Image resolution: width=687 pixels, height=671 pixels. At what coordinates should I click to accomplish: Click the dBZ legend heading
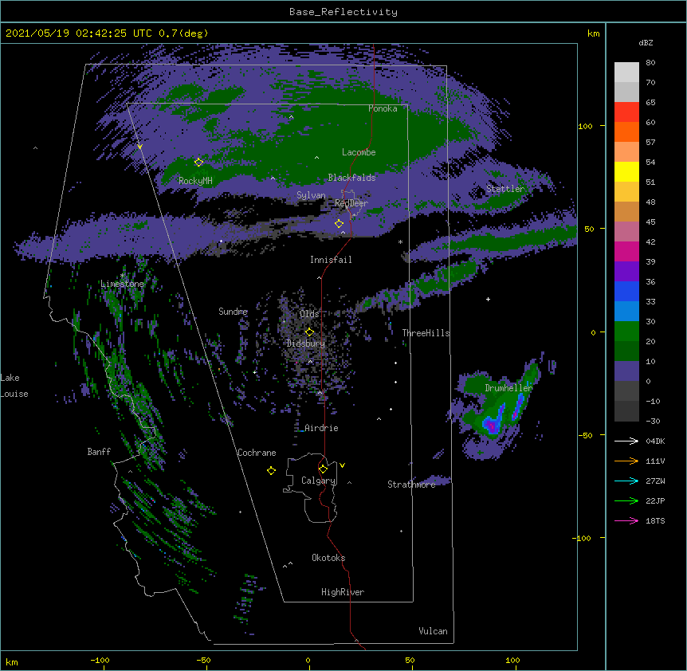[x=646, y=42]
